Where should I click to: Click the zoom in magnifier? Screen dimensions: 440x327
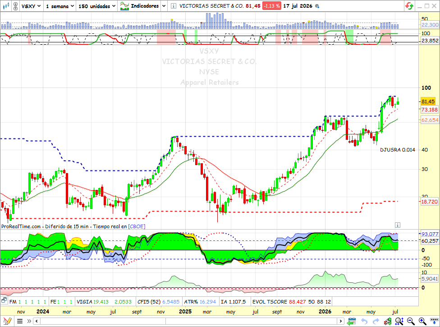click(x=422, y=321)
